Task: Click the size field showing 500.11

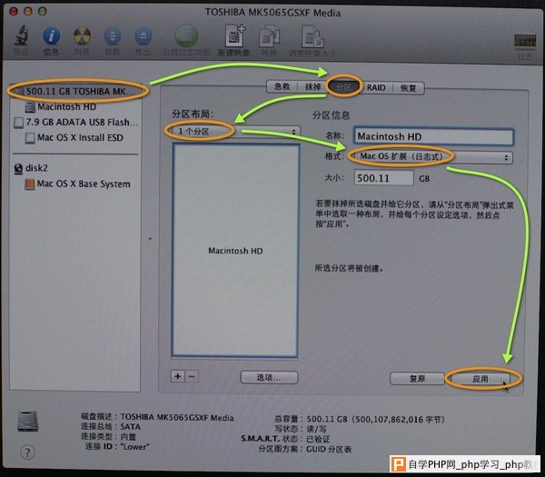Action: click(x=383, y=178)
